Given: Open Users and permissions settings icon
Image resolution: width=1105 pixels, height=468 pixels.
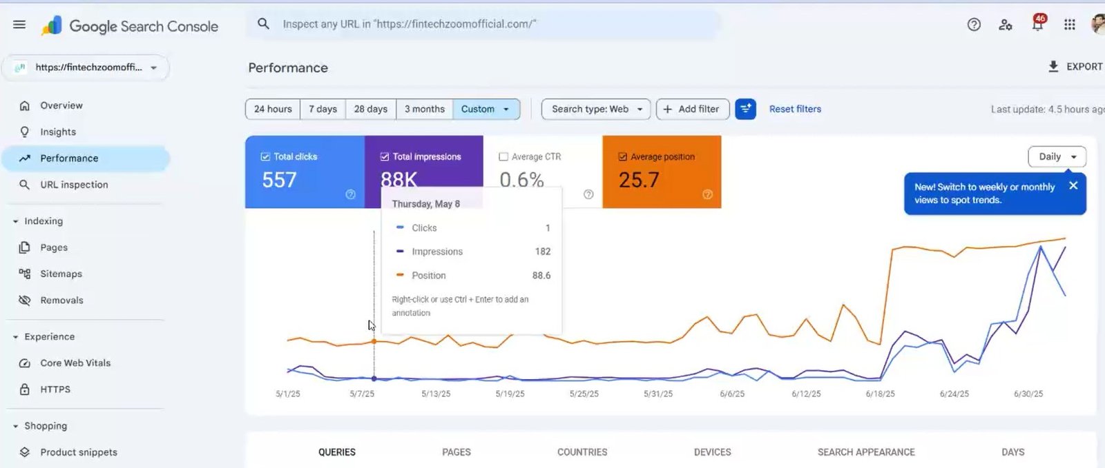Looking at the screenshot, I should tap(1006, 25).
